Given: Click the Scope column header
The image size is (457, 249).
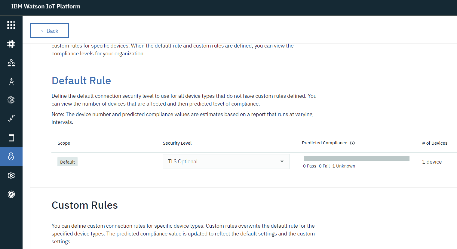Looking at the screenshot, I should click(x=64, y=143).
